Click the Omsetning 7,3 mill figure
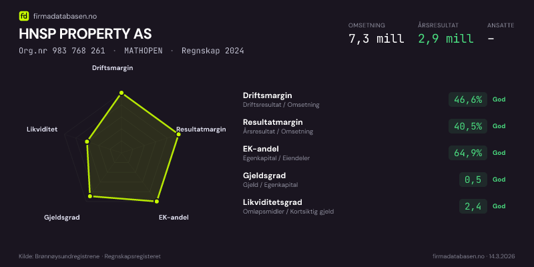 click(376, 39)
